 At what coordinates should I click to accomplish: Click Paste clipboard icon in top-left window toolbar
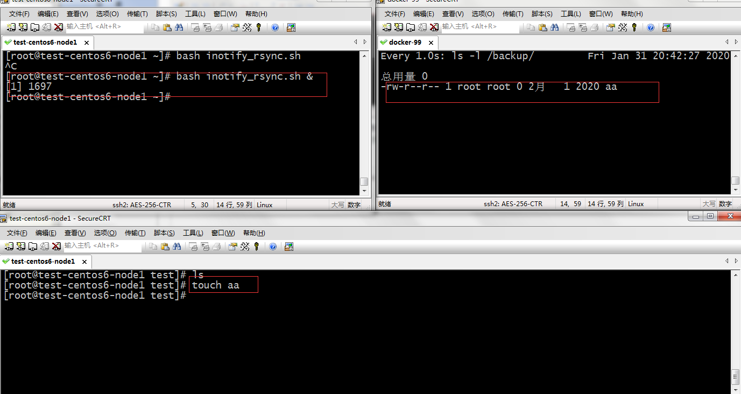coord(167,27)
